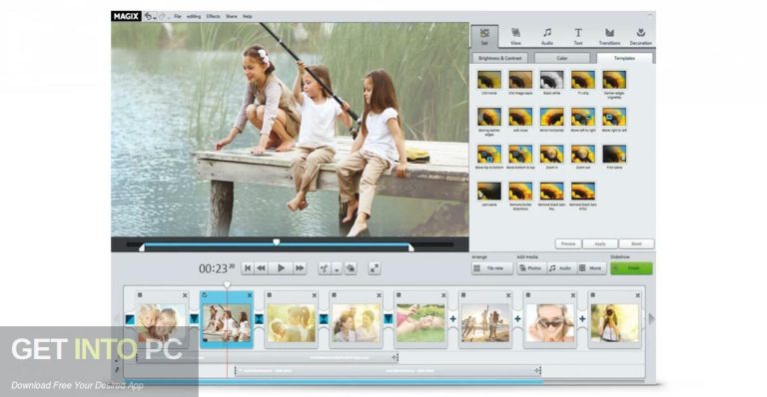This screenshot has height=397, width=767.
Task: Open the Audio panel music-note icon
Action: pyautogui.click(x=547, y=33)
